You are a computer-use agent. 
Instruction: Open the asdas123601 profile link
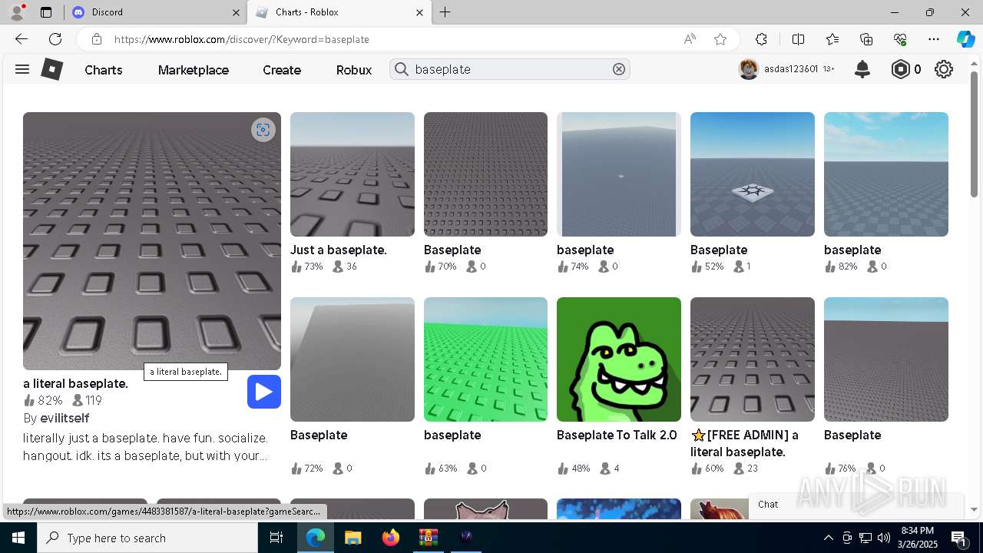tap(791, 69)
